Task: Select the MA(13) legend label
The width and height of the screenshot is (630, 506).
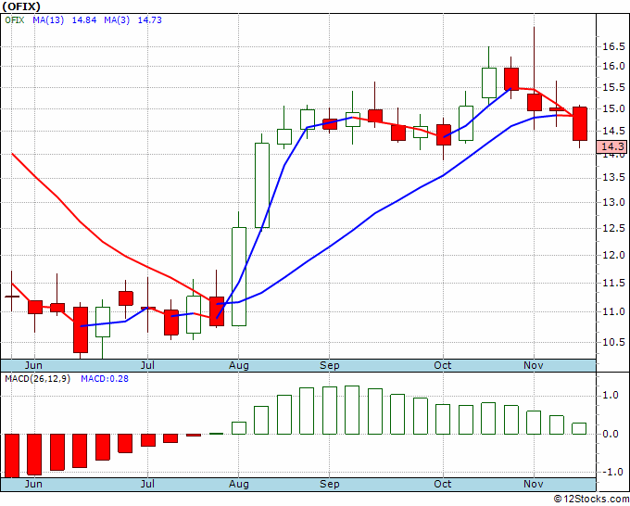Action: point(48,19)
